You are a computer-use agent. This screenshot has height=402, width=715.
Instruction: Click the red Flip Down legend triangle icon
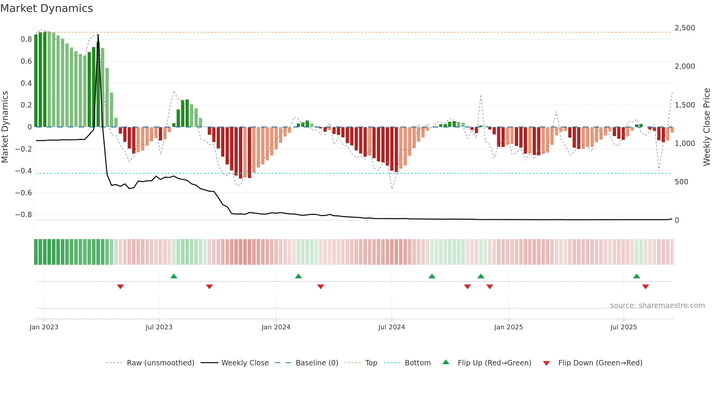tap(546, 363)
